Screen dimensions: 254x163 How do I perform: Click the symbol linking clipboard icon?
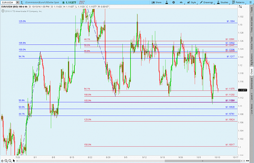22,2
